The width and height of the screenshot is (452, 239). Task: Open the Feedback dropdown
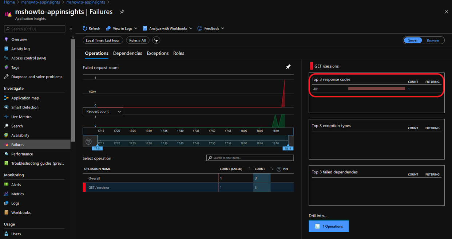click(x=211, y=28)
